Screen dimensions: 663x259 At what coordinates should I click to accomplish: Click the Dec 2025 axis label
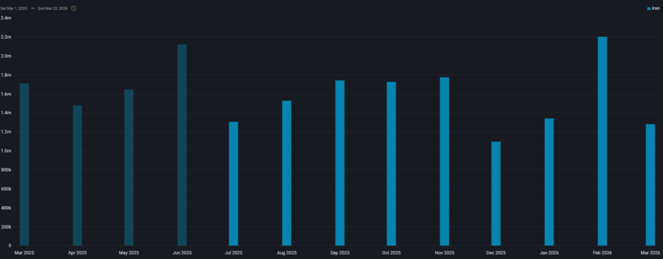point(496,253)
